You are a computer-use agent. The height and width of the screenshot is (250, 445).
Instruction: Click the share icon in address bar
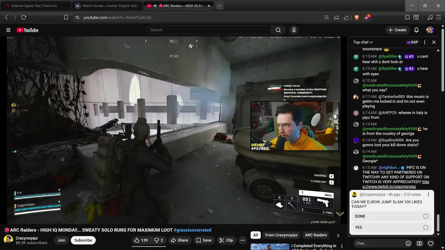(346, 17)
